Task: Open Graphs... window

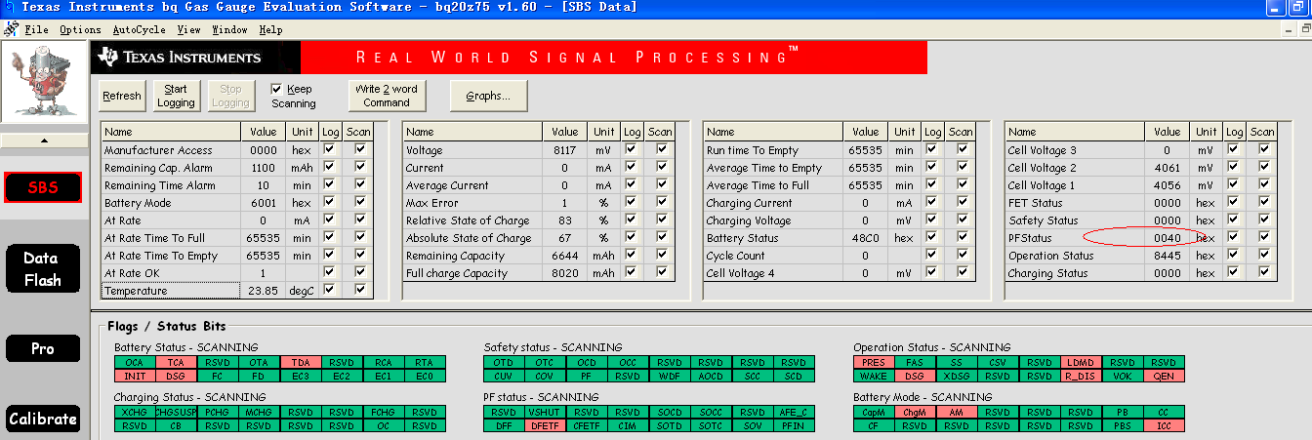Action: [488, 96]
